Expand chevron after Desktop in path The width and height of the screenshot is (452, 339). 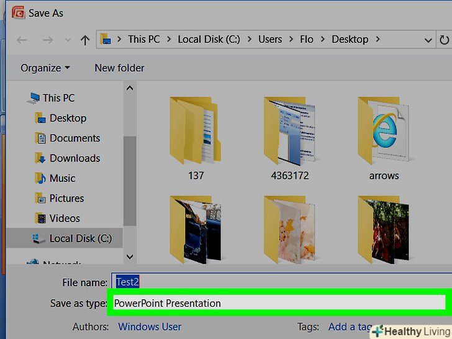(377, 39)
